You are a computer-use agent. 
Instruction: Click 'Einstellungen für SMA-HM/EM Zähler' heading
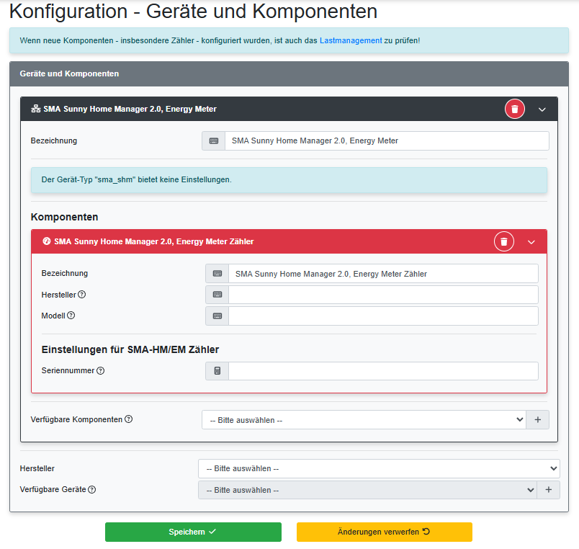pyautogui.click(x=130, y=349)
